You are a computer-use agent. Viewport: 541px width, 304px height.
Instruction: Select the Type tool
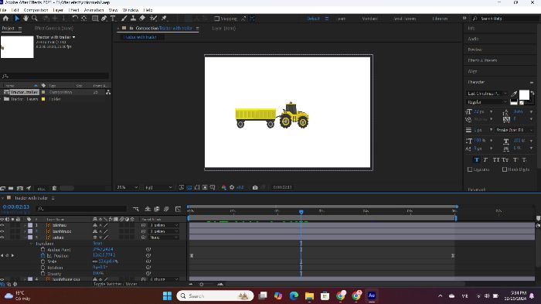point(113,19)
